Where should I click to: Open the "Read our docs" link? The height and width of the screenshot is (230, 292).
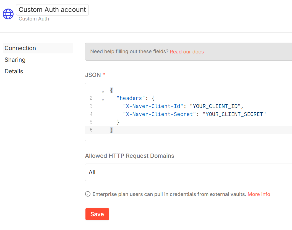pyautogui.click(x=187, y=52)
